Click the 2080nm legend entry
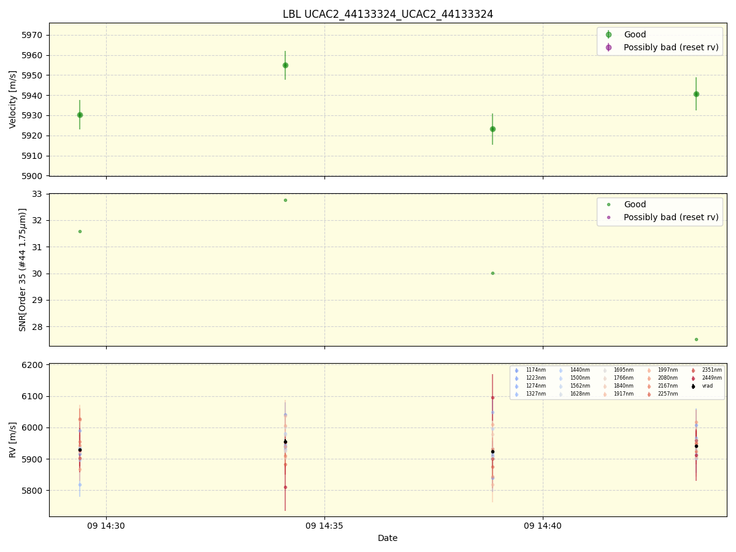The image size is (736, 552). [x=668, y=378]
